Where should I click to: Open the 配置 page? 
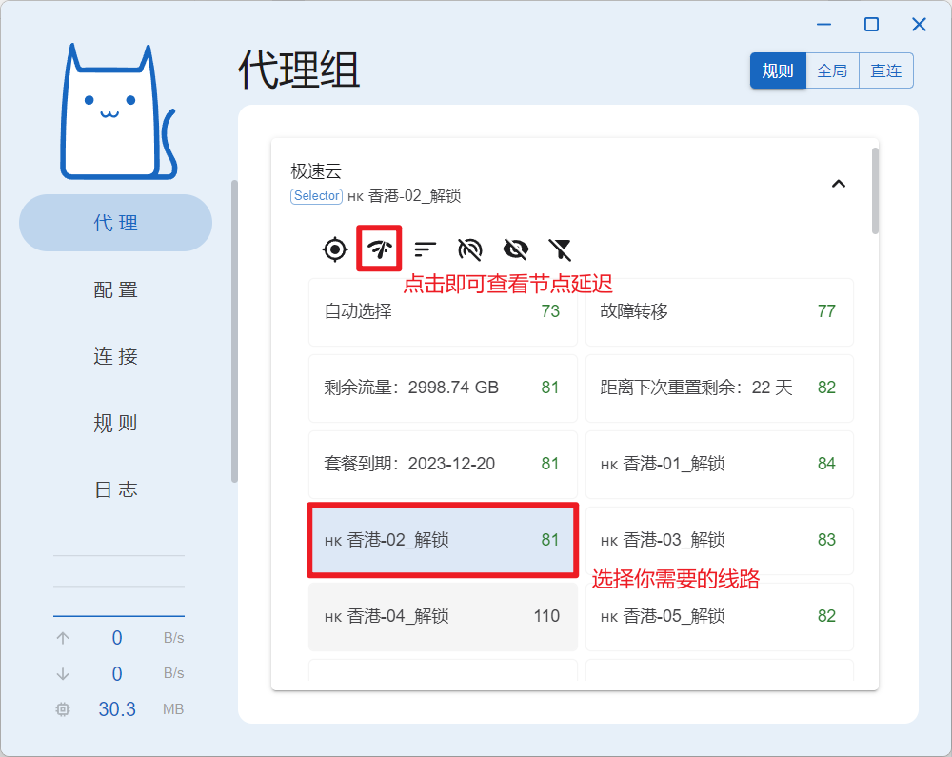click(x=116, y=289)
